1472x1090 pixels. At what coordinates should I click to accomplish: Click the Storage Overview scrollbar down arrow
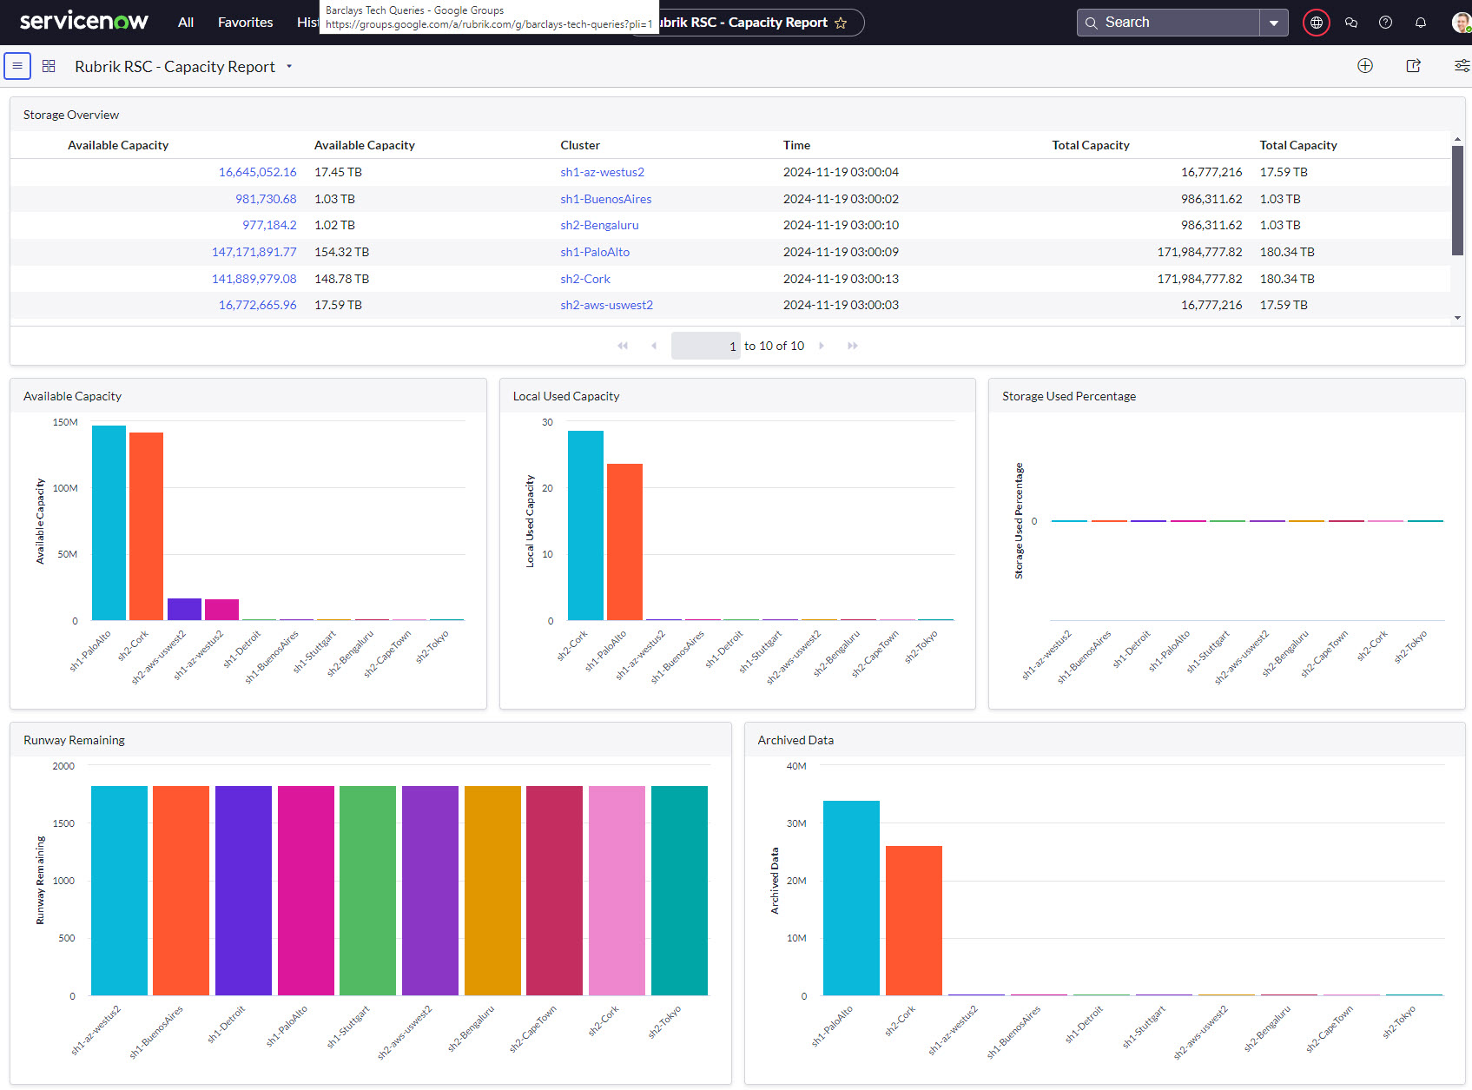[x=1457, y=318]
